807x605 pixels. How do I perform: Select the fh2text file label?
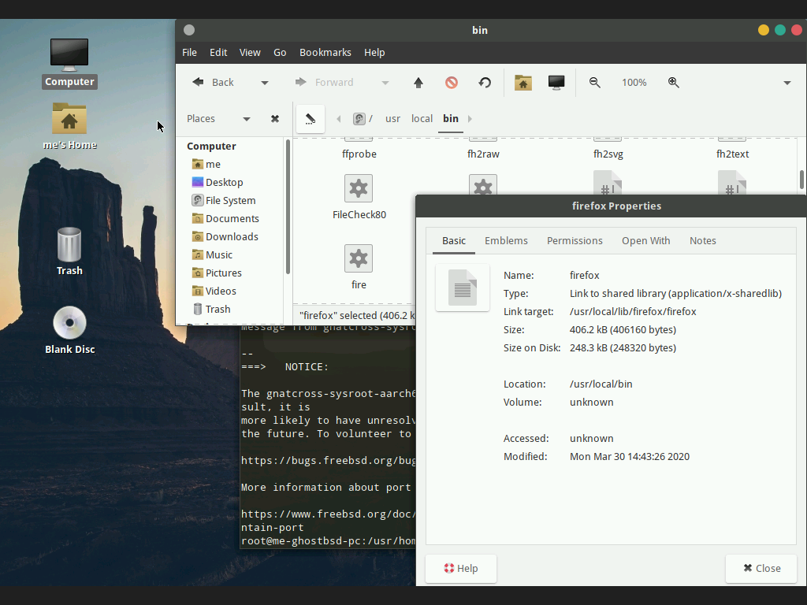click(x=732, y=154)
